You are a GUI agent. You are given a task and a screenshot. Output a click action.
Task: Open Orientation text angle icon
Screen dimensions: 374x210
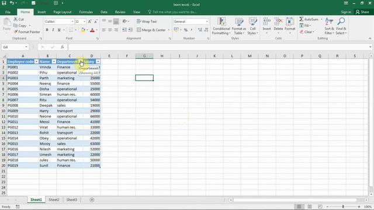[x=124, y=22]
